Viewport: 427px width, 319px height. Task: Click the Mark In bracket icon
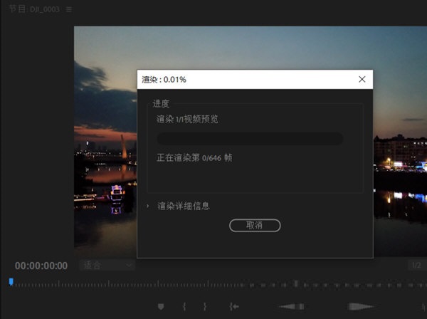pyautogui.click(x=184, y=306)
